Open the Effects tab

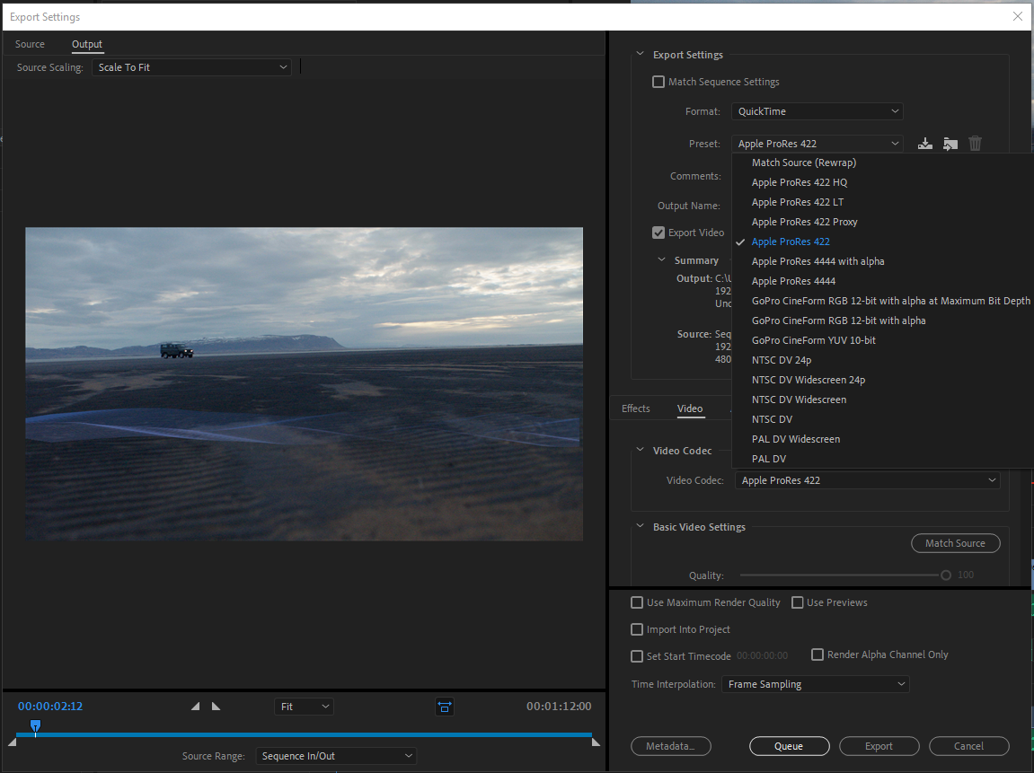pos(636,408)
